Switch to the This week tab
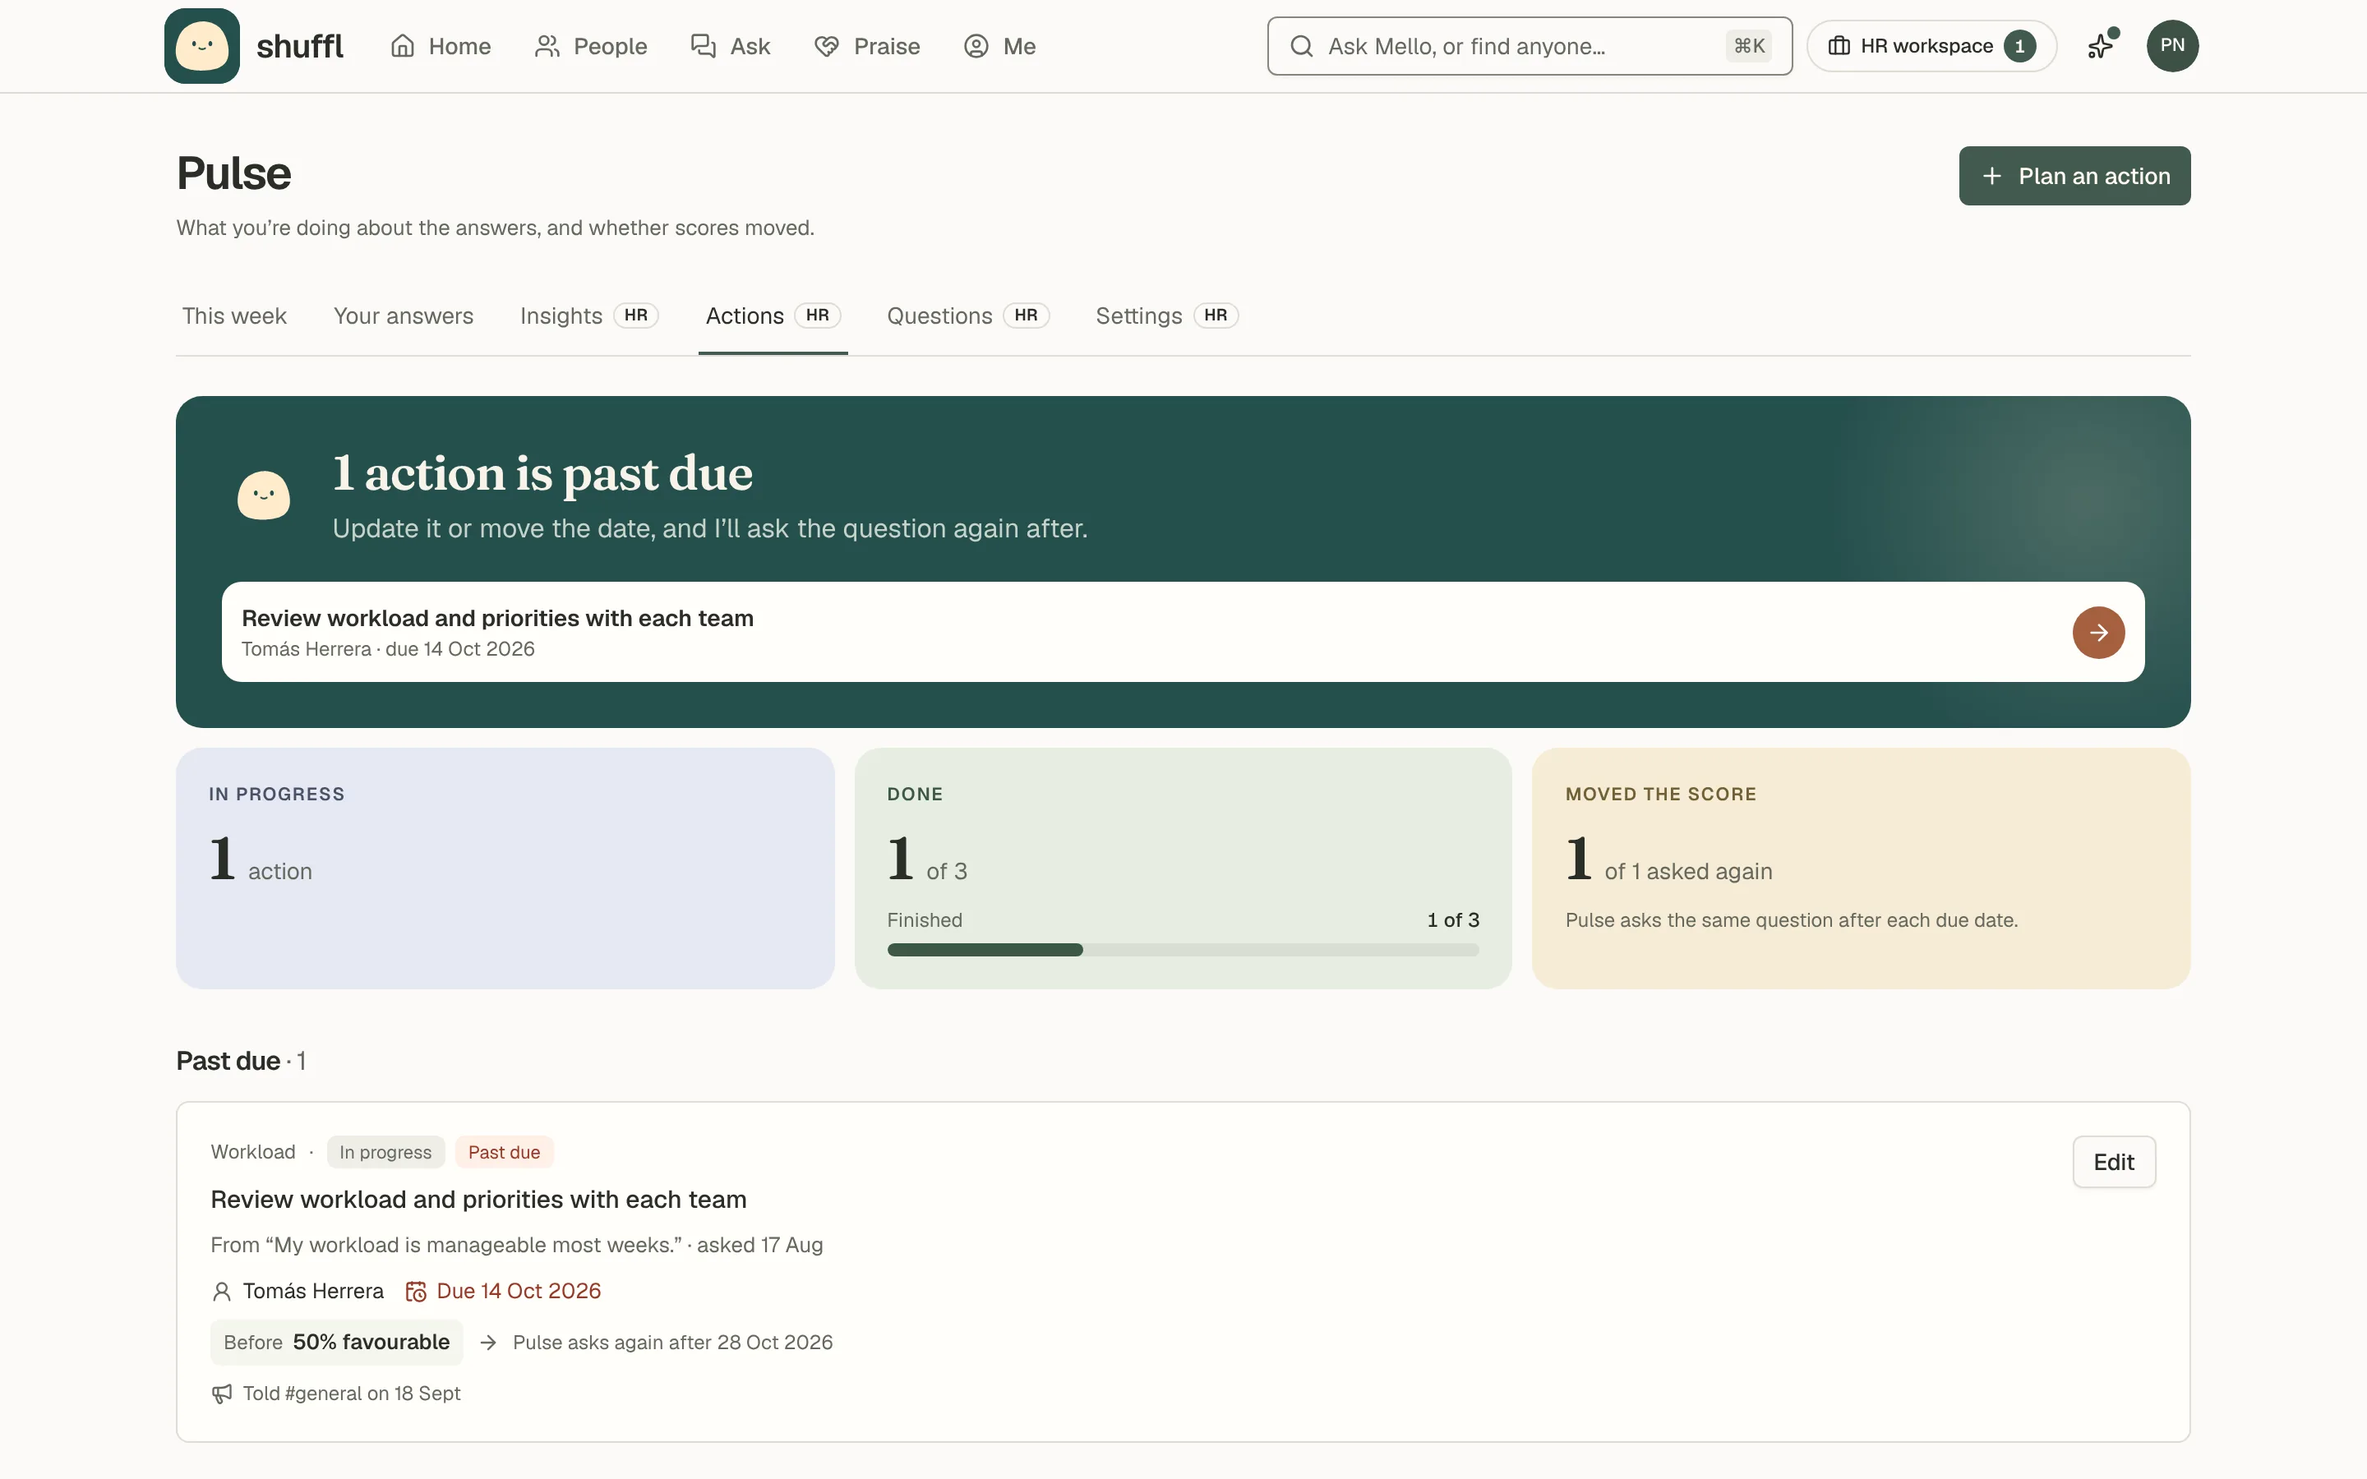The height and width of the screenshot is (1479, 2367). pyautogui.click(x=235, y=316)
